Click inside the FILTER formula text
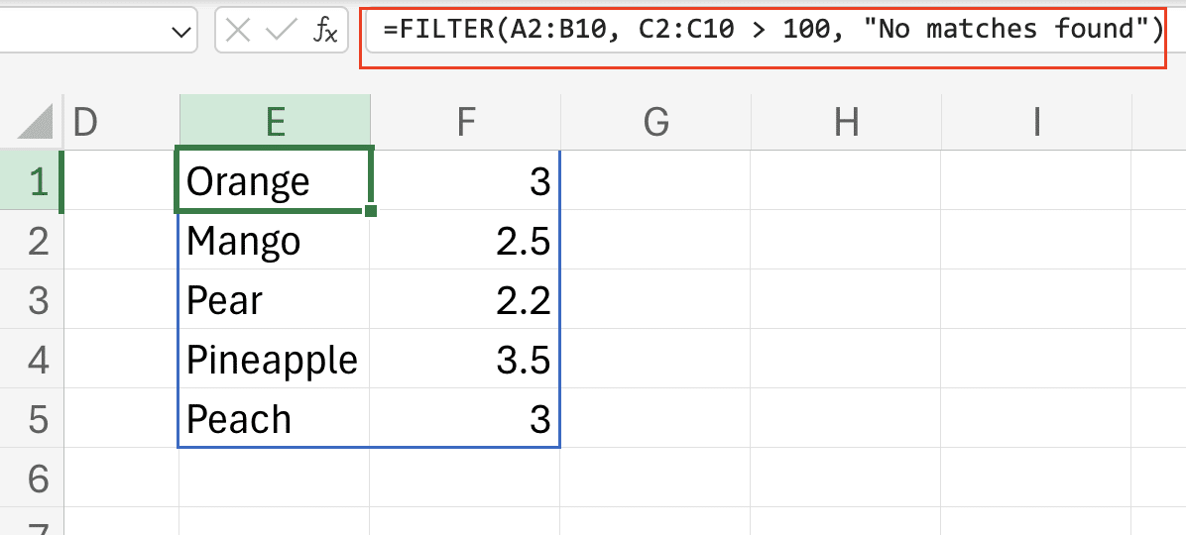The height and width of the screenshot is (535, 1186). pos(762,31)
